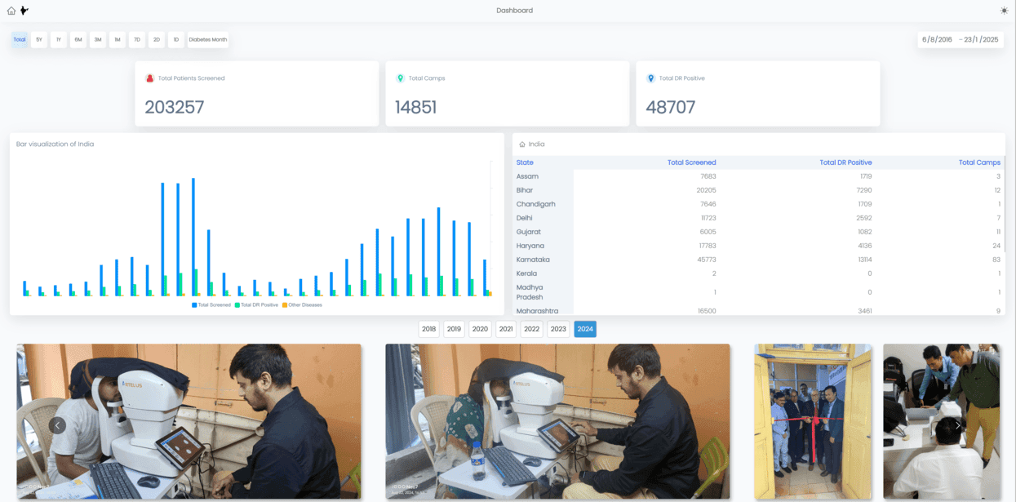1016x502 pixels.
Task: Toggle the Total DR Positive legend series
Action: coord(256,304)
